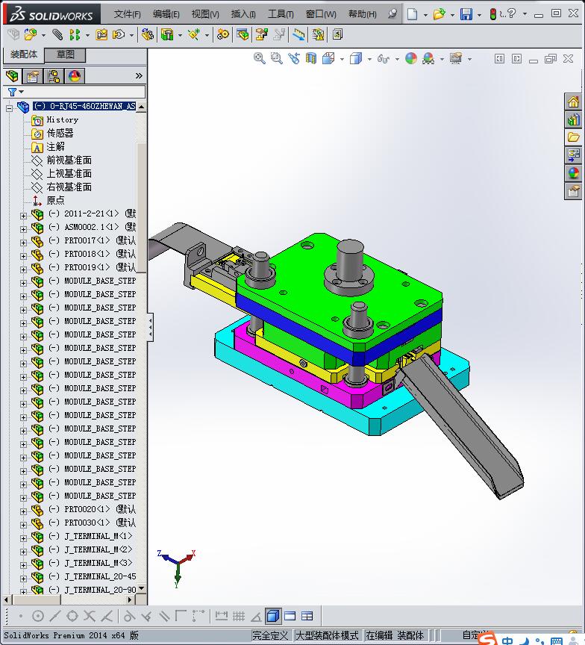Expand the panel tabs double chevron
The width and height of the screenshot is (585, 645).
click(x=139, y=75)
